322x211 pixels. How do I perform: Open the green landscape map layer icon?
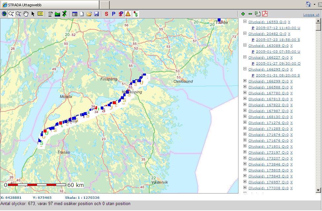57,14
